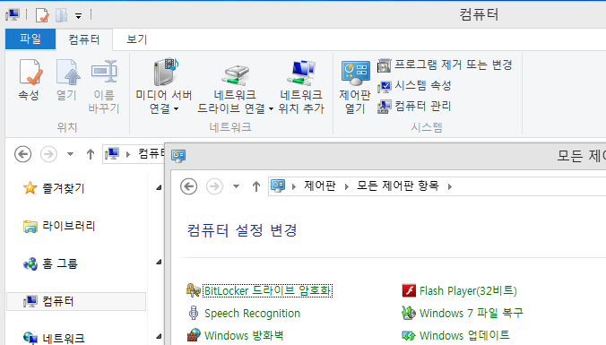The height and width of the screenshot is (345, 606).
Task: Click the red Flash Player icon
Action: click(409, 290)
